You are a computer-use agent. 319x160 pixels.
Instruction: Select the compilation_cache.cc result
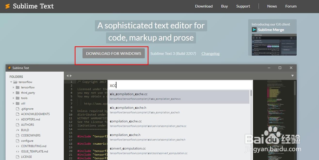coord(179,124)
